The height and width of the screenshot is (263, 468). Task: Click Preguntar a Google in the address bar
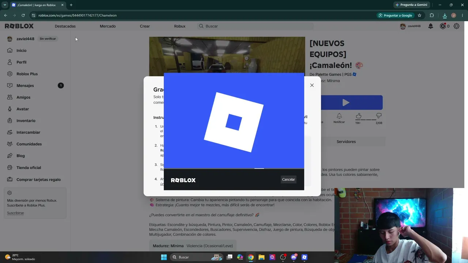click(x=395, y=15)
